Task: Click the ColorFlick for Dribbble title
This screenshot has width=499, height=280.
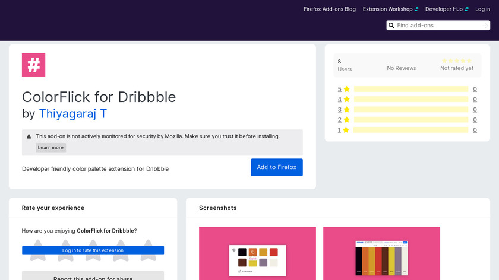Action: tap(99, 97)
